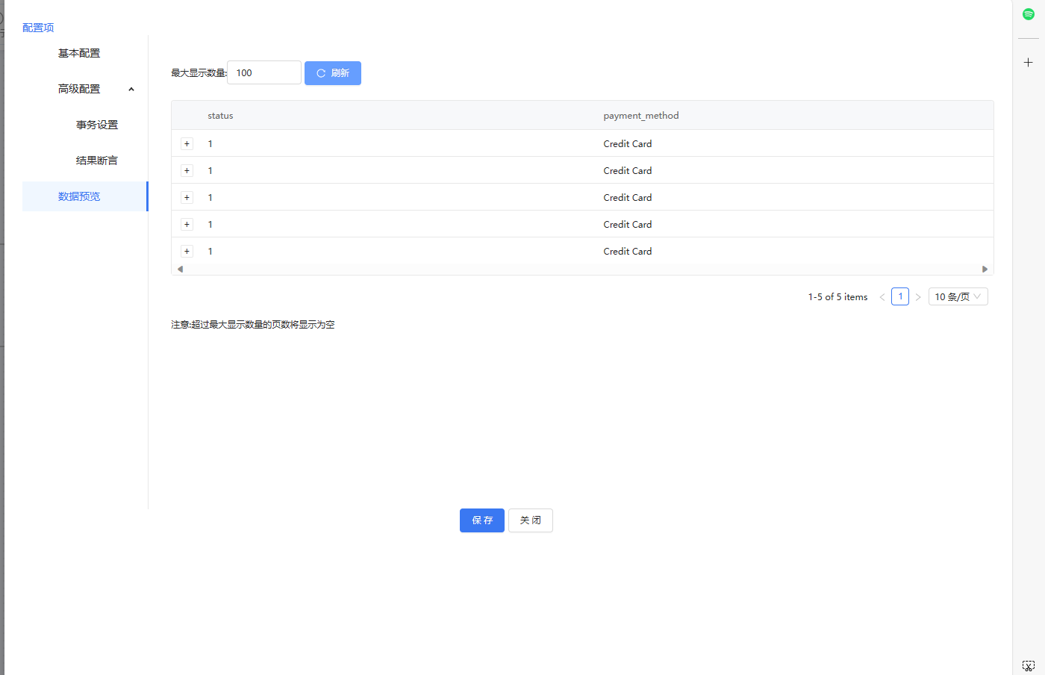Collapse the 高级配置 menu arrow
The width and height of the screenshot is (1045, 675).
point(131,90)
